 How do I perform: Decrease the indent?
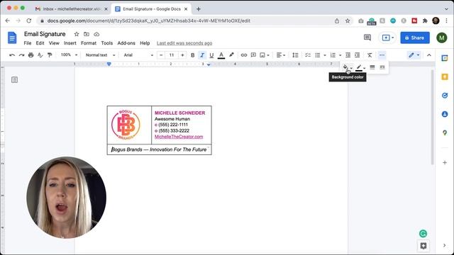(348, 55)
